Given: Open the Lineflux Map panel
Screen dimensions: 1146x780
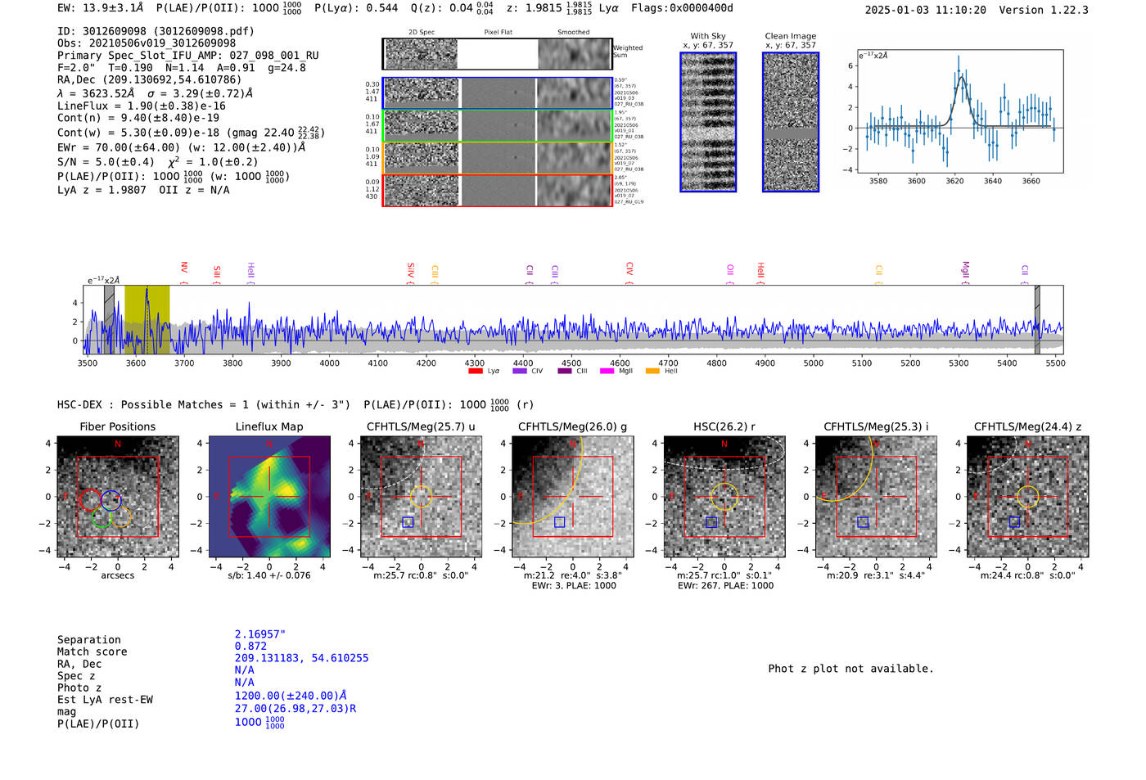Looking at the screenshot, I should [x=269, y=497].
